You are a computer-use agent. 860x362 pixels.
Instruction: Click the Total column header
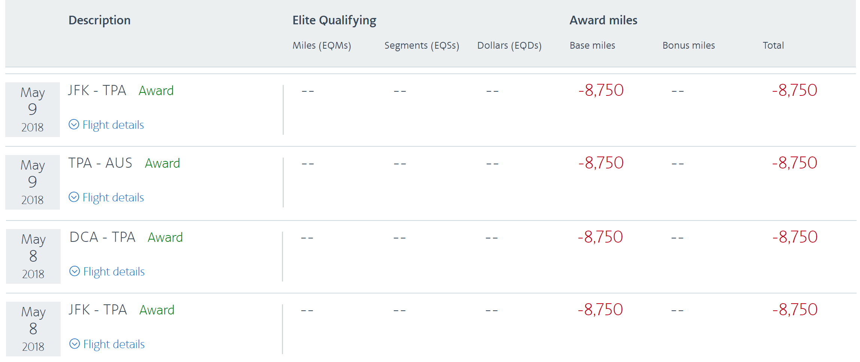tap(773, 45)
